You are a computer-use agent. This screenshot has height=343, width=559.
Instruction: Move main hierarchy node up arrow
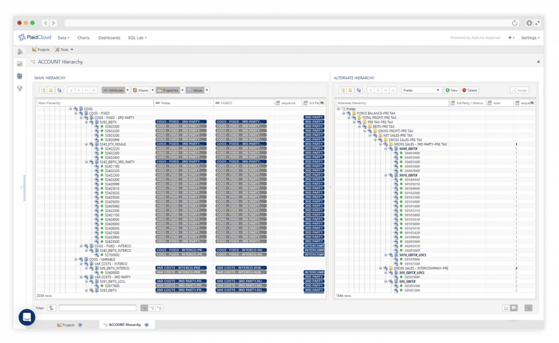click(x=71, y=91)
